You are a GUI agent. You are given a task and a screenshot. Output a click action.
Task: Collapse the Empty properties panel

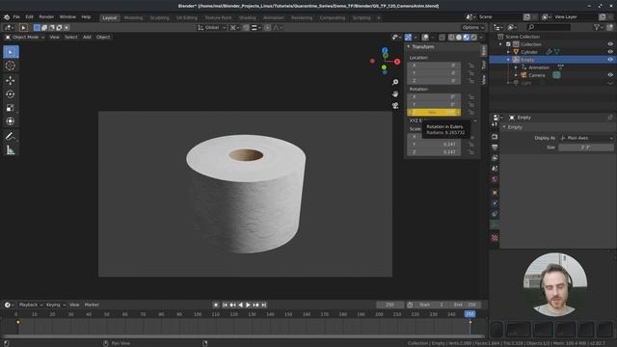tap(504, 127)
